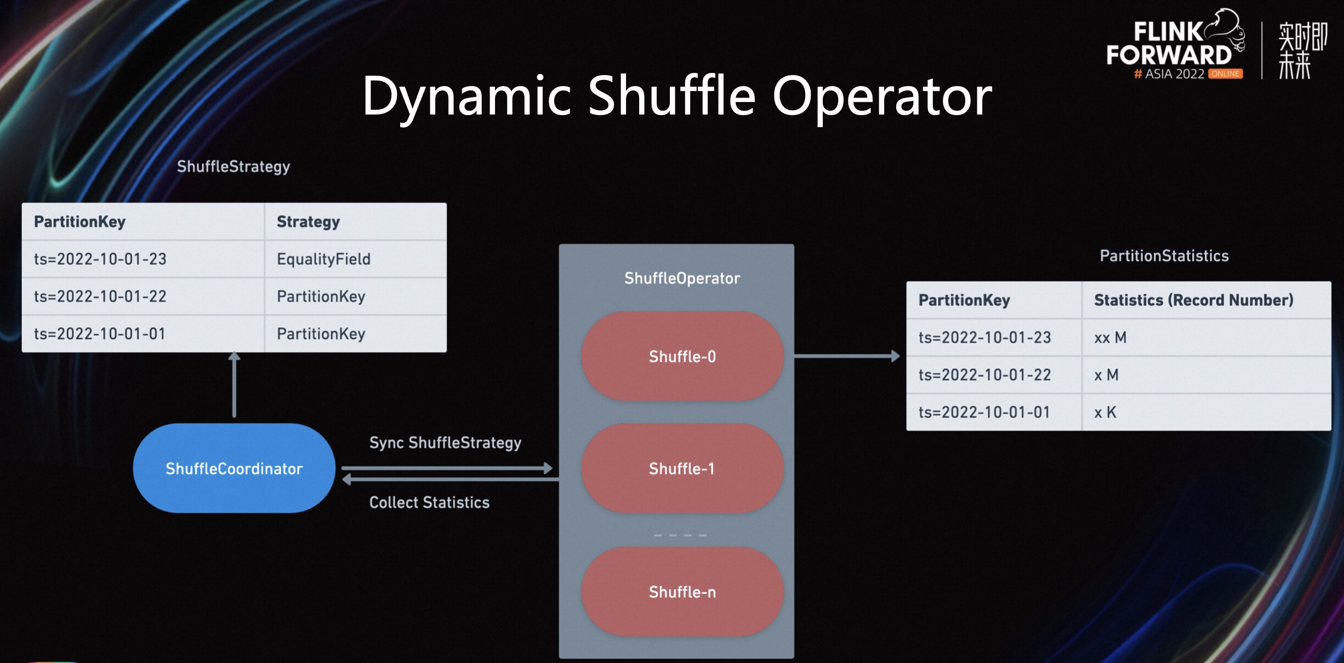Select the Shuffle-1 red node
Image resolution: width=1344 pixels, height=663 pixels.
(x=682, y=468)
